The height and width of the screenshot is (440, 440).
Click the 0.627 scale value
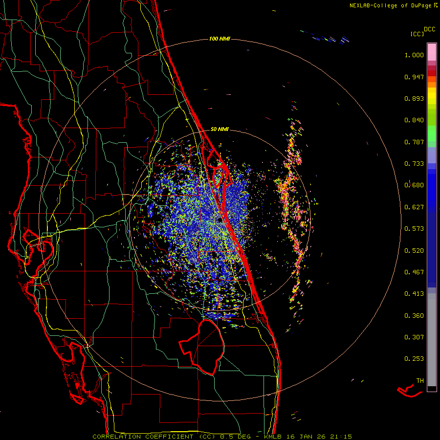(414, 207)
